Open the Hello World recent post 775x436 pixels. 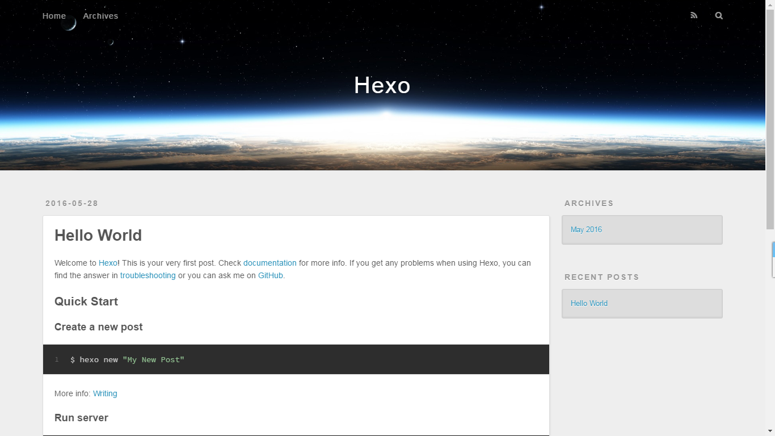point(589,303)
